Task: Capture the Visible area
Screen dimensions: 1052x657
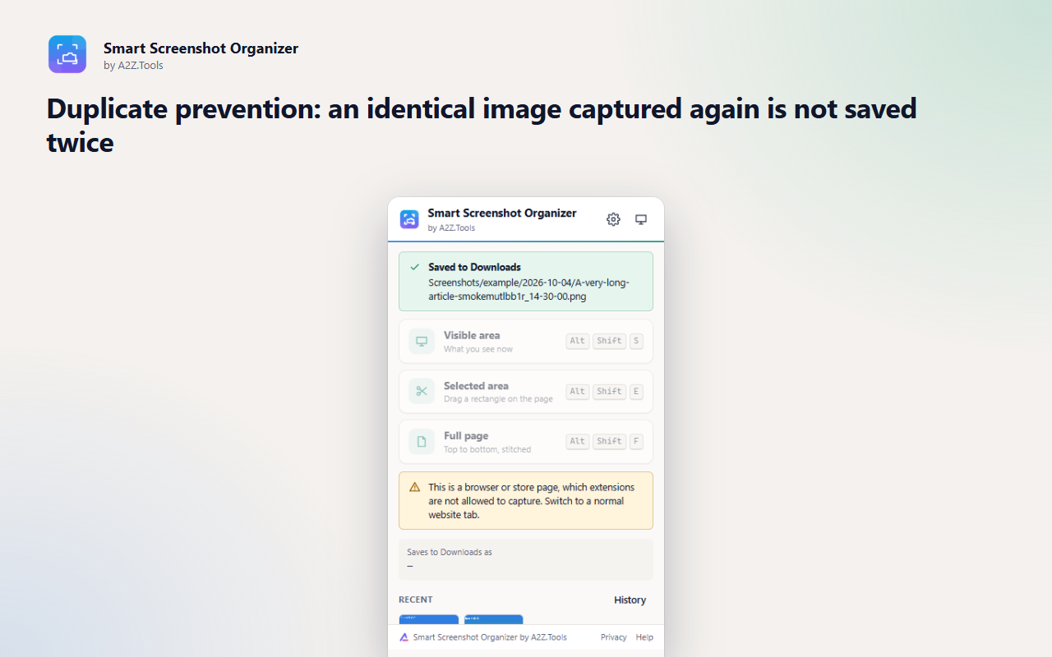Action: (526, 341)
